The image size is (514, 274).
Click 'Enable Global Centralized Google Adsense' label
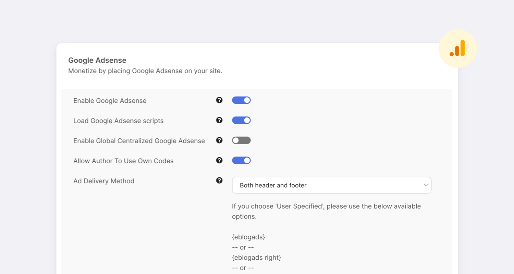tap(139, 141)
